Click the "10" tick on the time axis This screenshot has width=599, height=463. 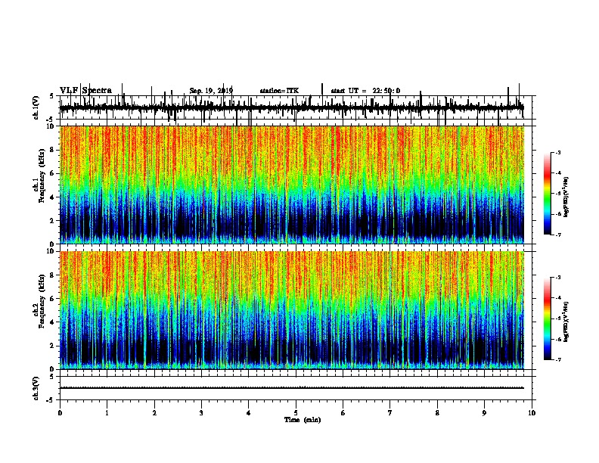click(x=532, y=412)
